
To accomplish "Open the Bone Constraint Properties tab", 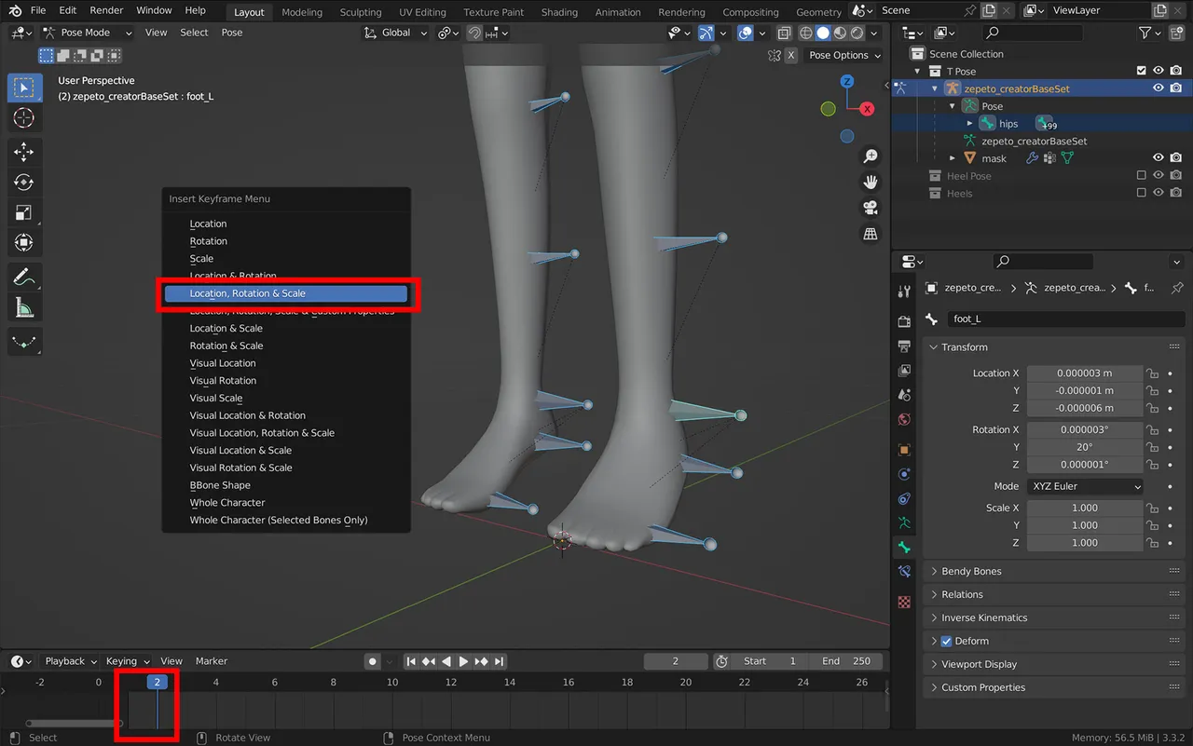I will point(903,571).
